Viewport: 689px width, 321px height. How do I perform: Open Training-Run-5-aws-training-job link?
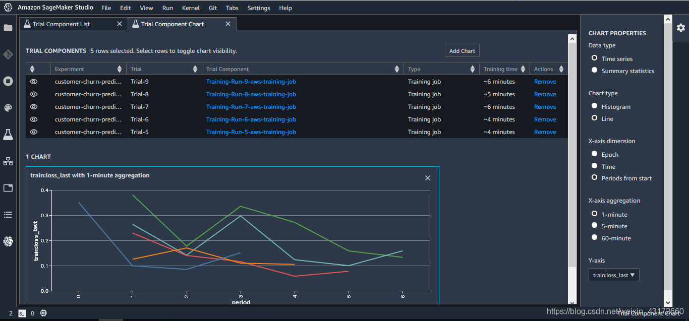pyautogui.click(x=251, y=132)
